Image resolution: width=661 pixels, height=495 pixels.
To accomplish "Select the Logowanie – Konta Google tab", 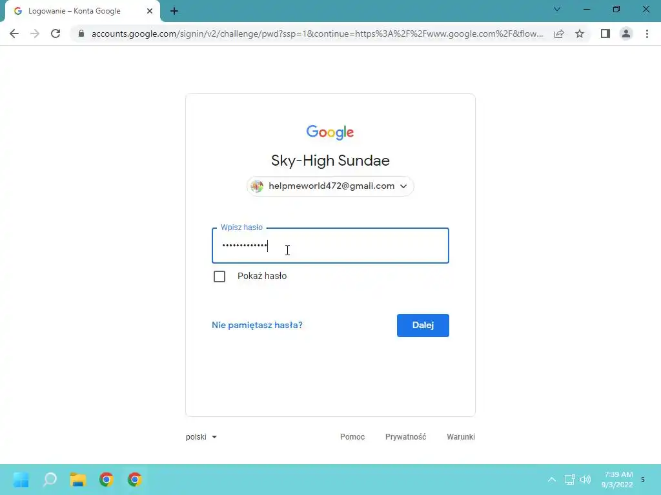I will pos(82,11).
